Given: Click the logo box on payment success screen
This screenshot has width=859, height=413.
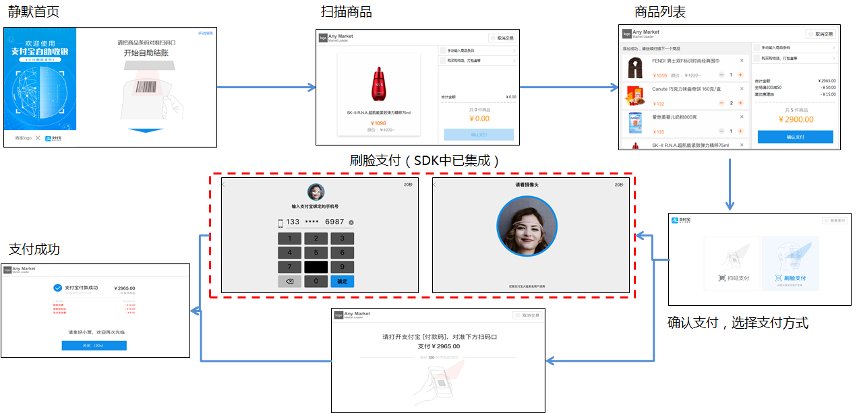Looking at the screenshot, I should point(7,270).
